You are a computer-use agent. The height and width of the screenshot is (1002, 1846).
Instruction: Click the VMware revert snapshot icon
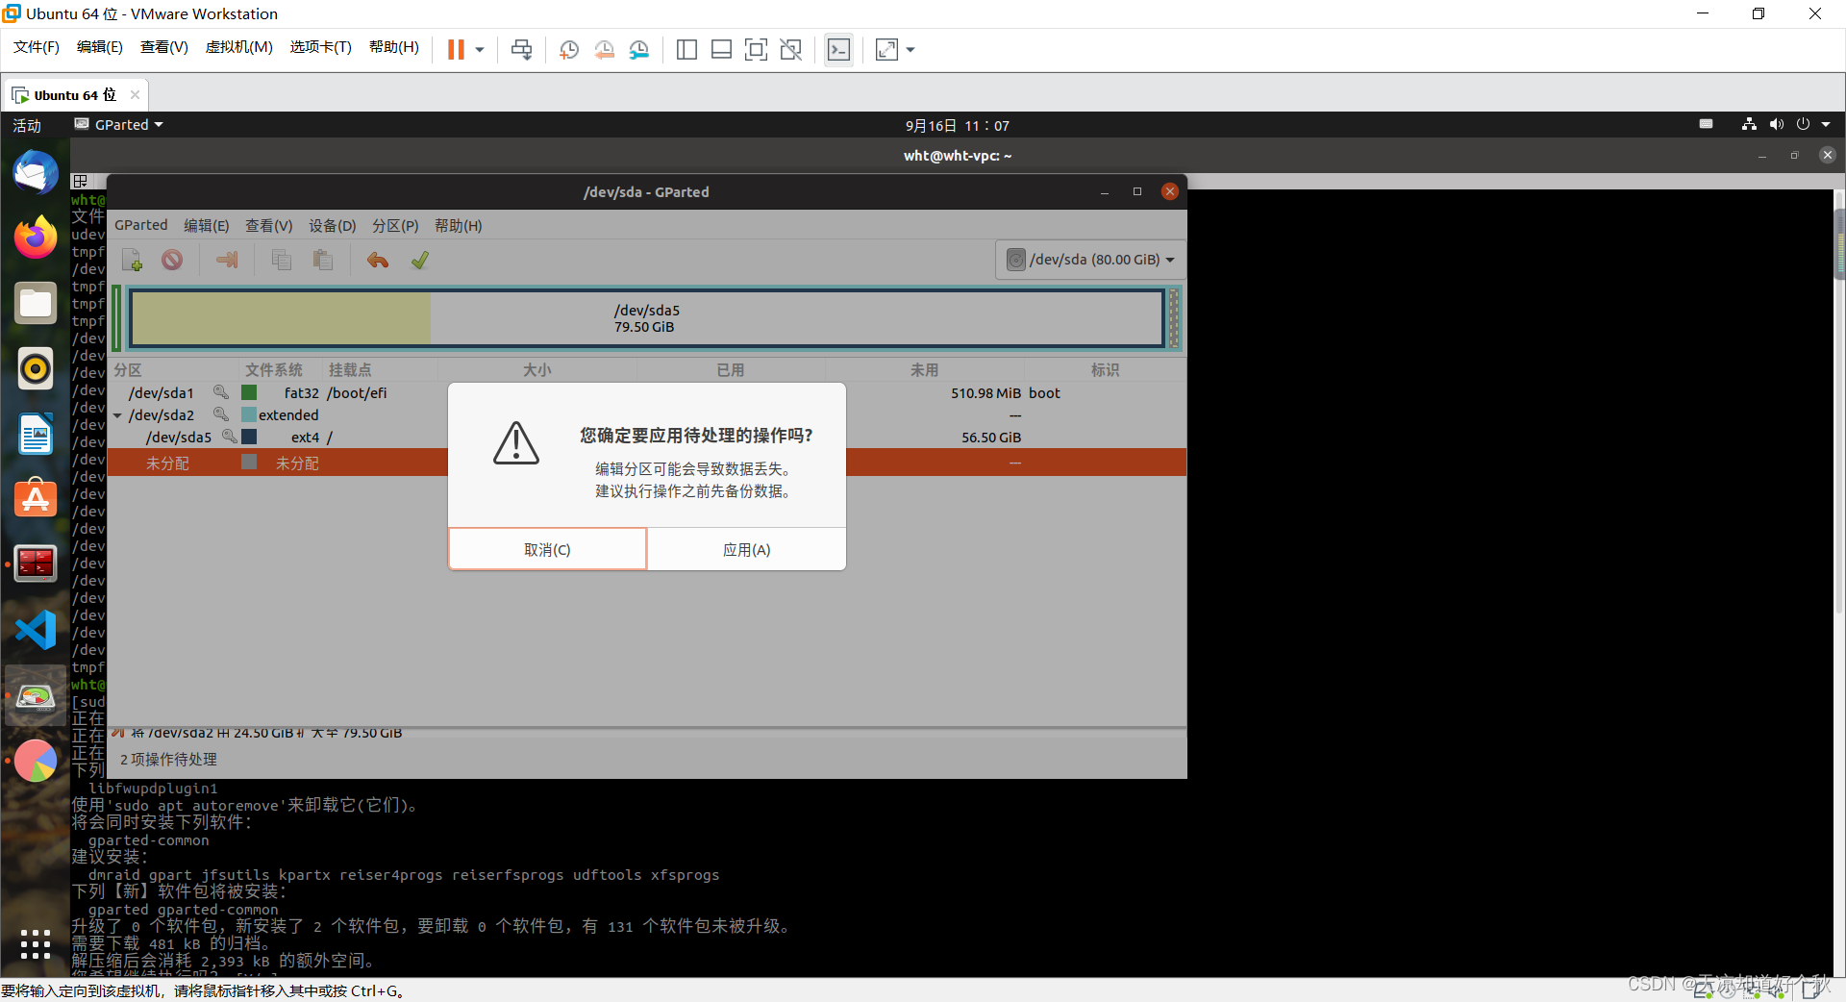604,50
